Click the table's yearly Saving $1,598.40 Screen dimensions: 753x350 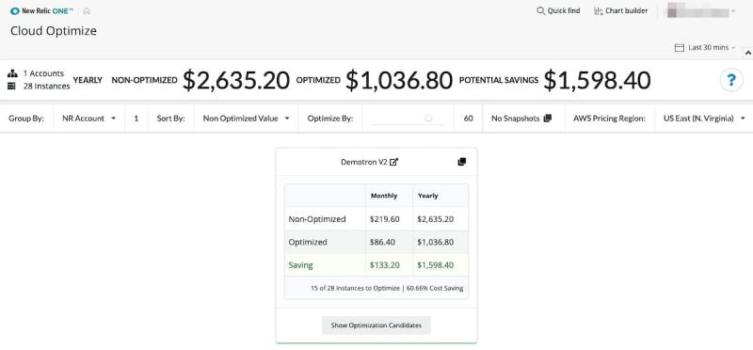pyautogui.click(x=436, y=265)
